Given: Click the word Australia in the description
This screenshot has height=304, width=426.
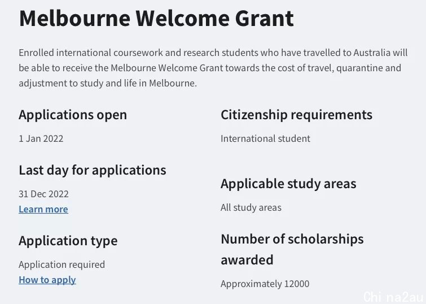Looking at the screenshot, I should click(372, 53).
